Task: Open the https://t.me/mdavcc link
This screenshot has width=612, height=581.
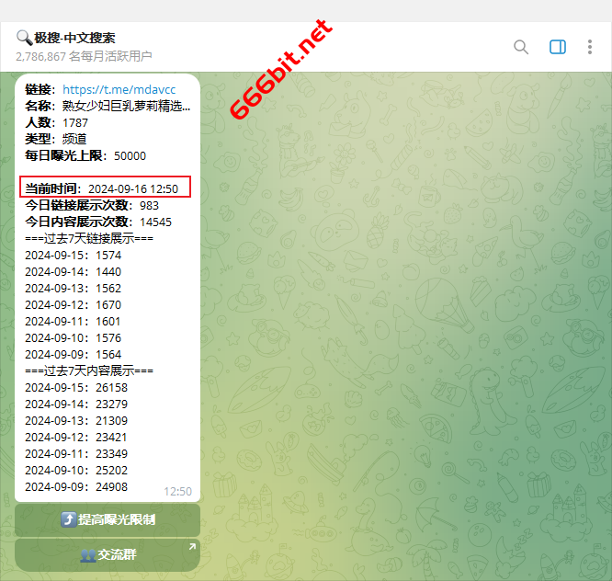Action: pos(119,90)
